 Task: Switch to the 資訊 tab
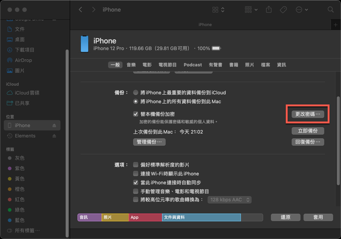click(281, 65)
